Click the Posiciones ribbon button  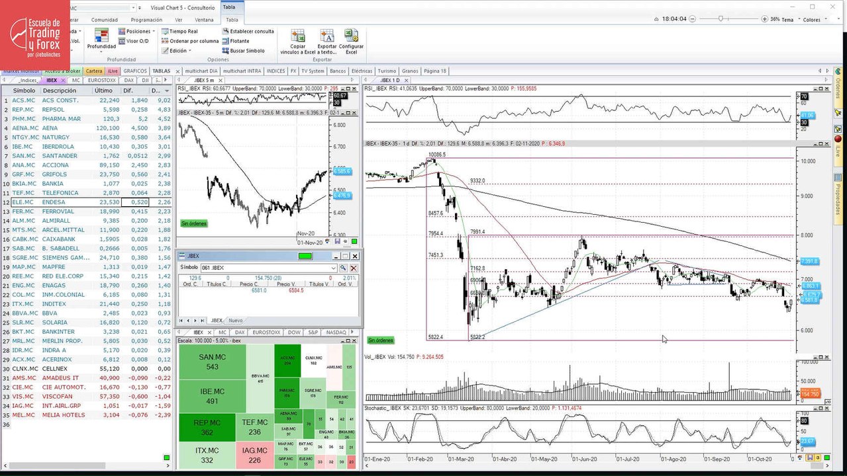[136, 31]
